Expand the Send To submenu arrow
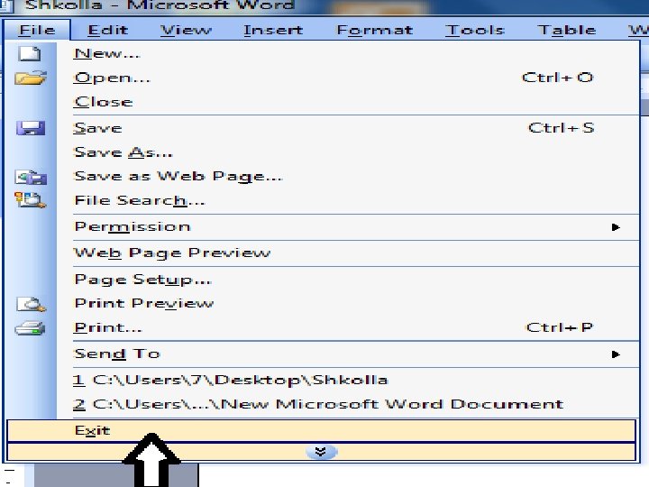Image resolution: width=649 pixels, height=487 pixels. pyautogui.click(x=616, y=354)
